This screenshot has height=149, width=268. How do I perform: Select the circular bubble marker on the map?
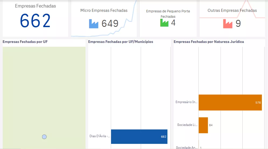pos(44,137)
